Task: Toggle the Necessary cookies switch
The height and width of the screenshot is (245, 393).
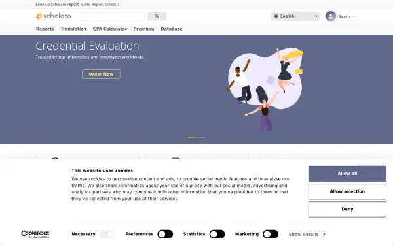Action: (107, 234)
